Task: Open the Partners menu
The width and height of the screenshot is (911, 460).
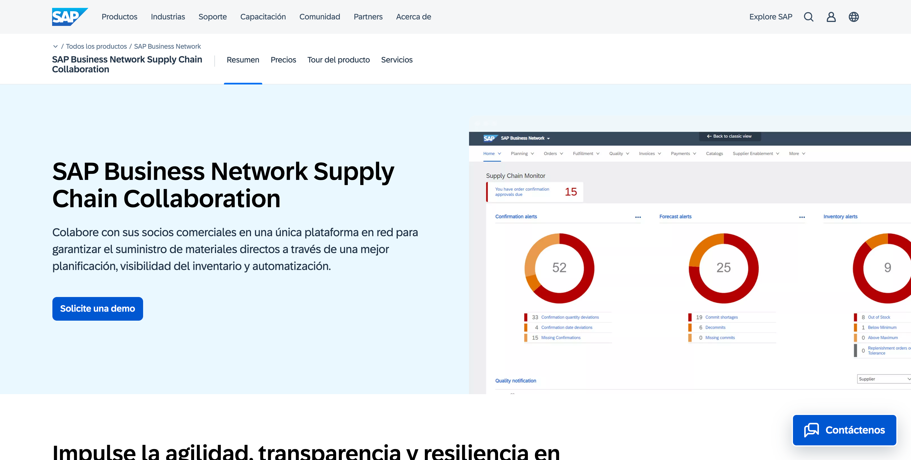Action: tap(368, 17)
